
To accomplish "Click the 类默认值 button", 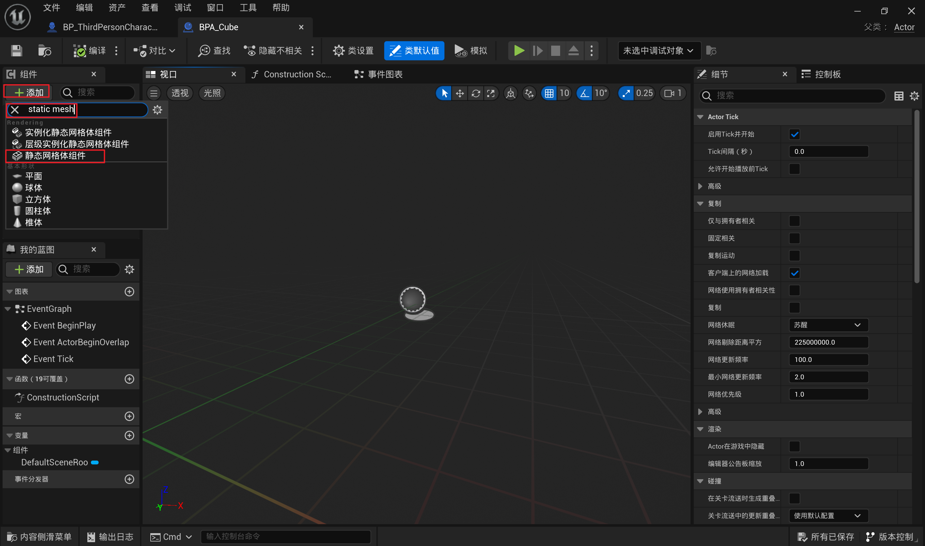I will pos(414,50).
